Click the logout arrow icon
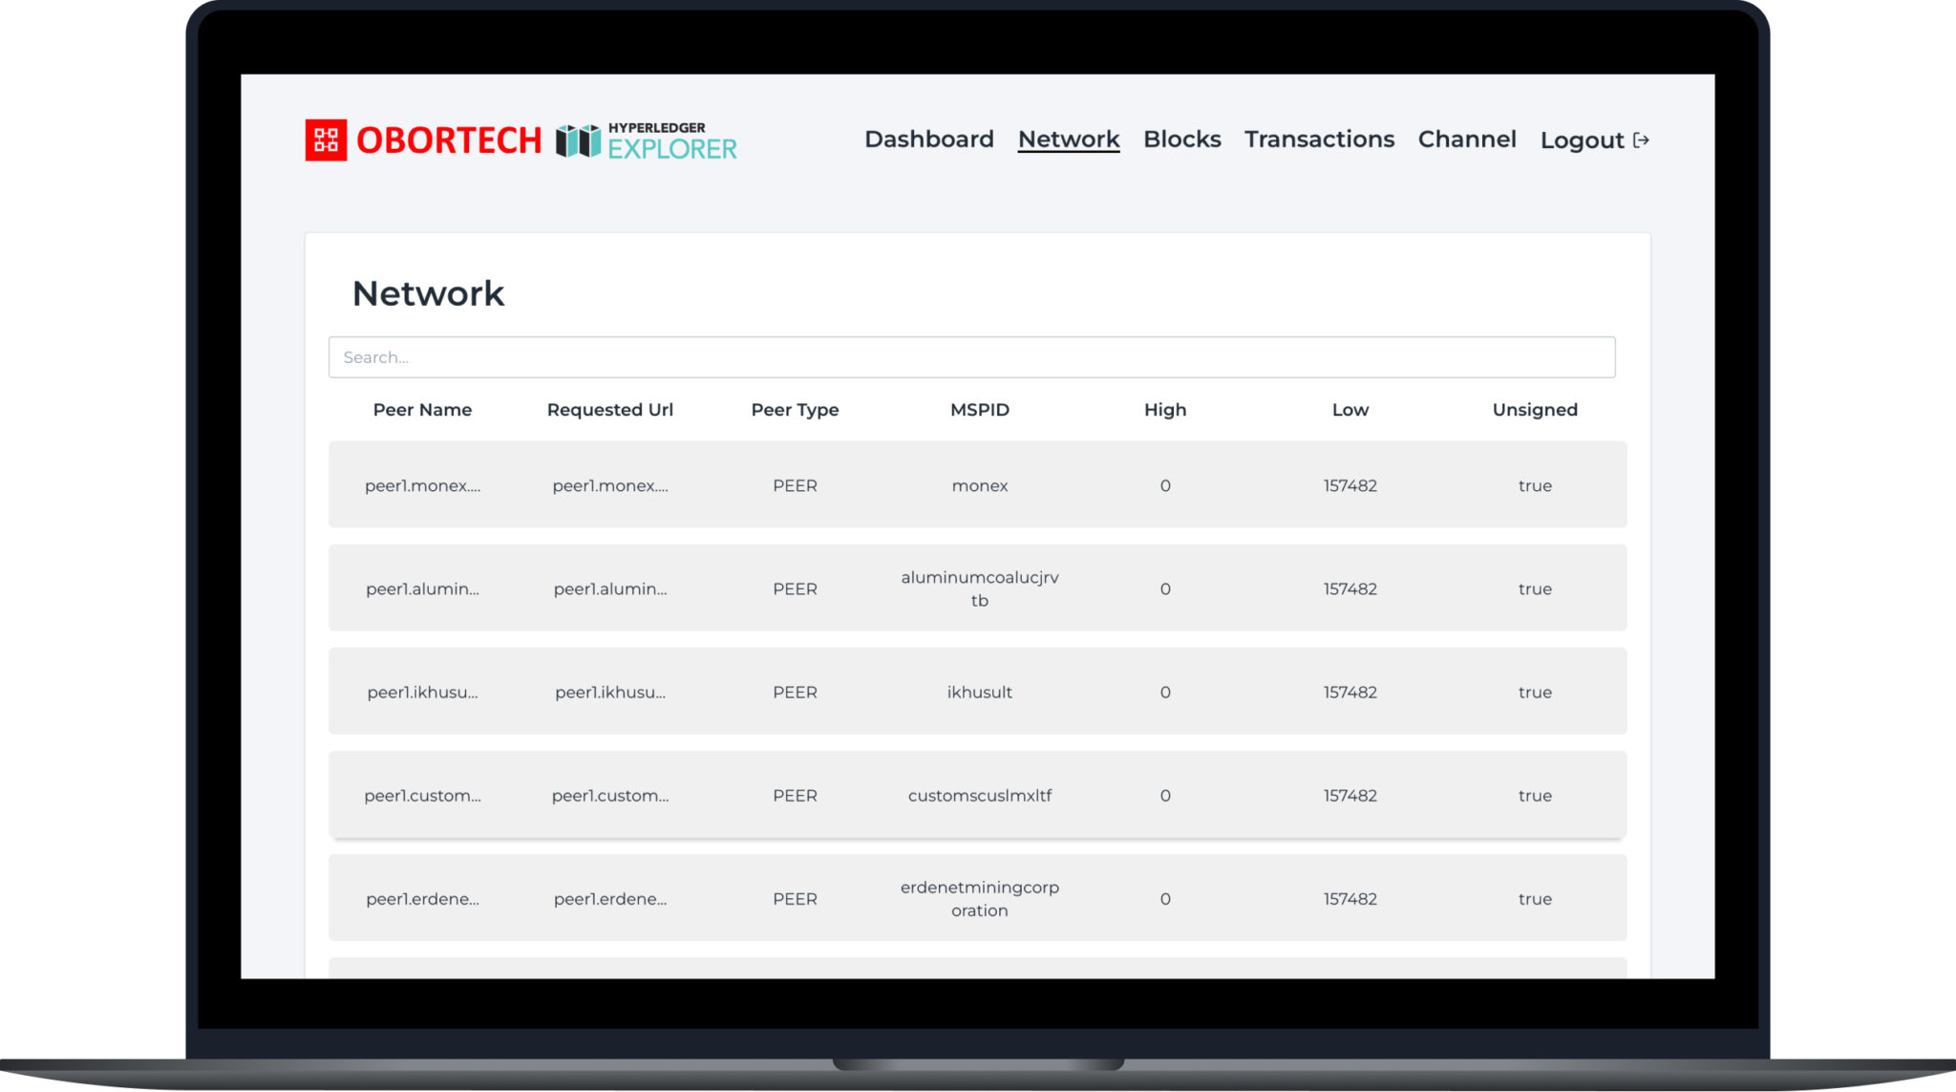 pyautogui.click(x=1642, y=140)
